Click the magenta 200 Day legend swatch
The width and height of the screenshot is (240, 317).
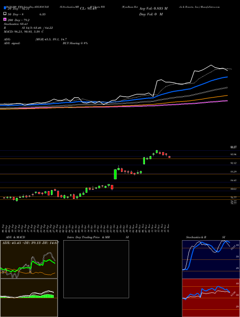click(5, 19)
